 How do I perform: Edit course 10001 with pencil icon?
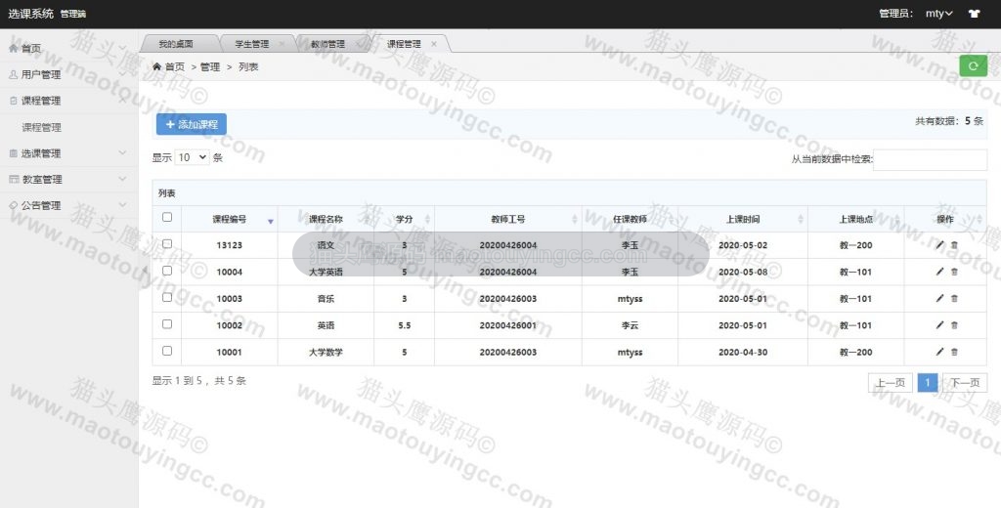coord(939,353)
